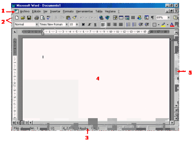193x141 pixels.
Task: Click vertical scrollbar up arrow
Action: tap(176, 32)
